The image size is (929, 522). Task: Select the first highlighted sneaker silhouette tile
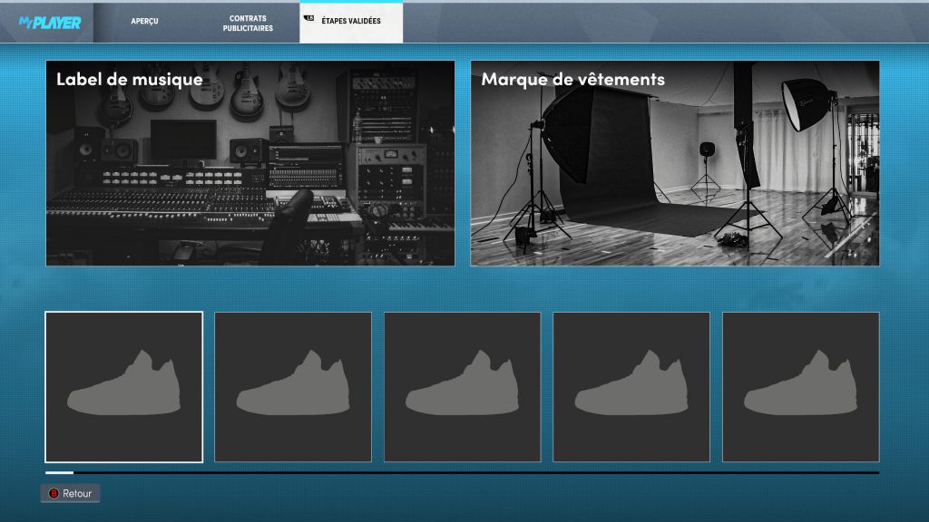123,387
